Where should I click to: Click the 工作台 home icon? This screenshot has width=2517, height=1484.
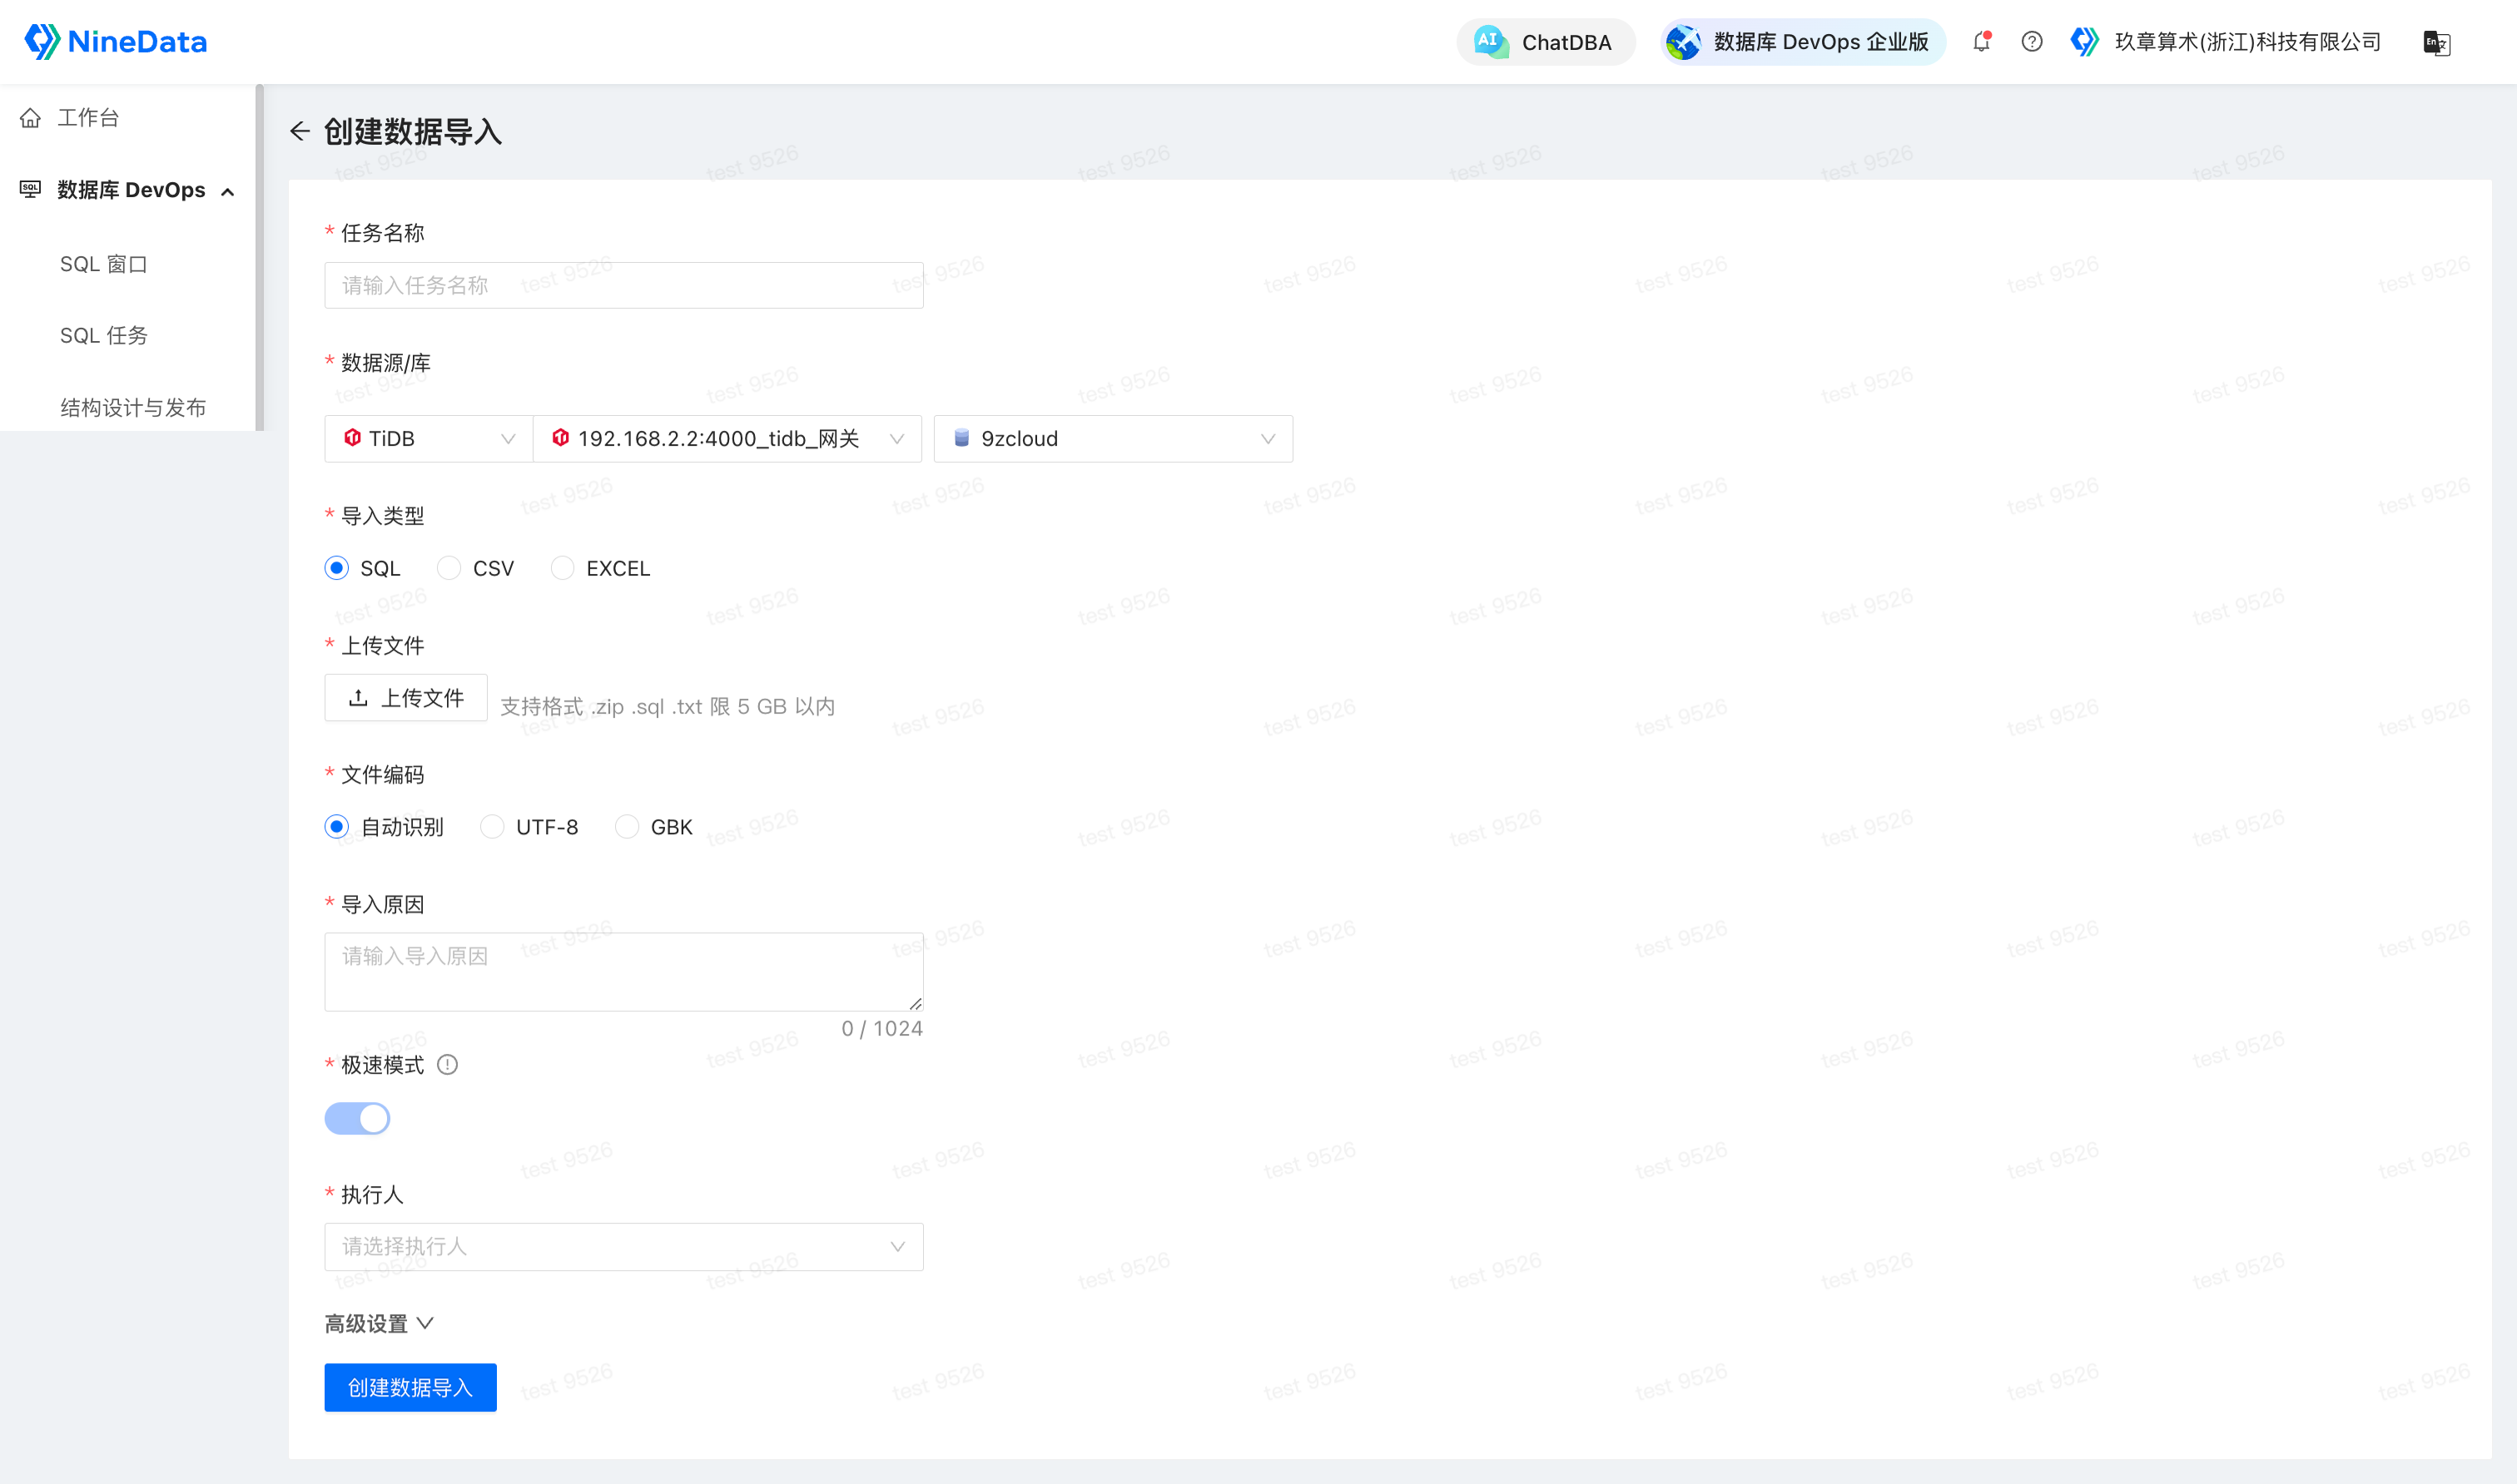tap(31, 118)
